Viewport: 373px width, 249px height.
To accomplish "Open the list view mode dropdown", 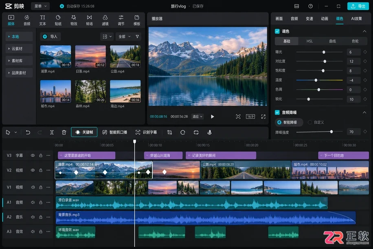I will [x=107, y=37].
